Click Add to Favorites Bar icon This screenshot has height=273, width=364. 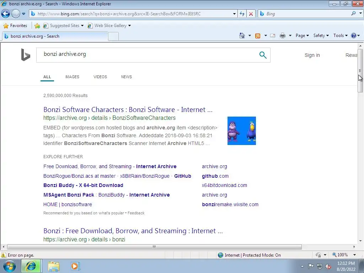[37, 26]
